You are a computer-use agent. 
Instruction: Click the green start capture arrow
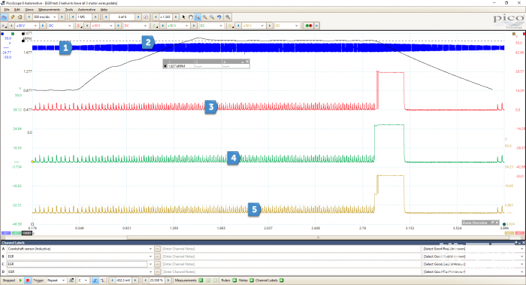(20, 280)
